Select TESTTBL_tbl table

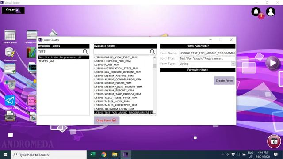[x=64, y=61]
